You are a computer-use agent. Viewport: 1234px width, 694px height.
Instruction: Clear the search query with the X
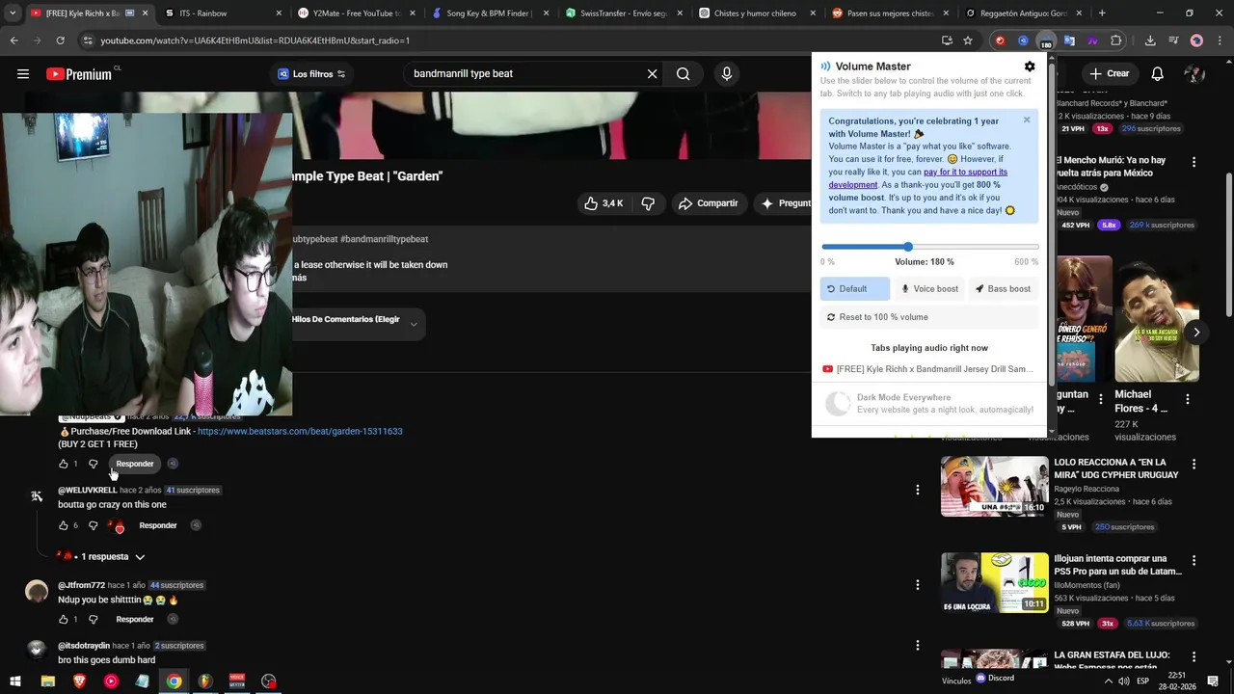pos(652,73)
